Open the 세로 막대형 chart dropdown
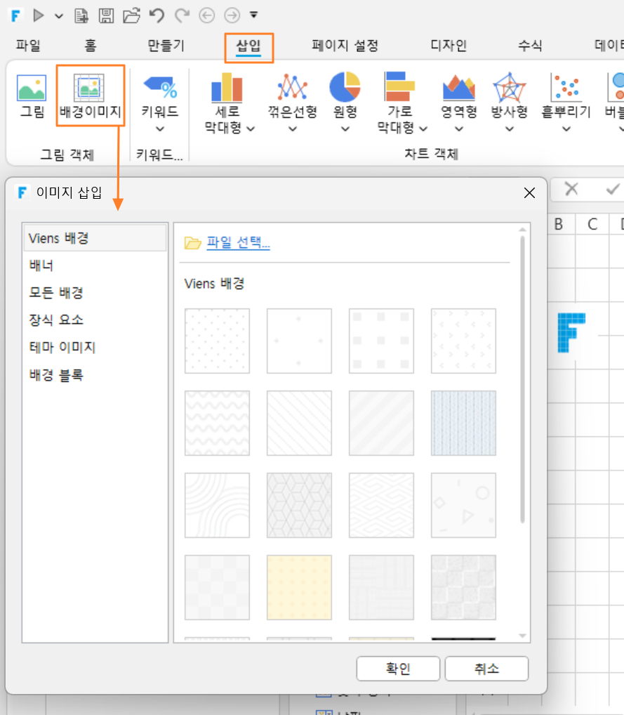 pyautogui.click(x=251, y=129)
